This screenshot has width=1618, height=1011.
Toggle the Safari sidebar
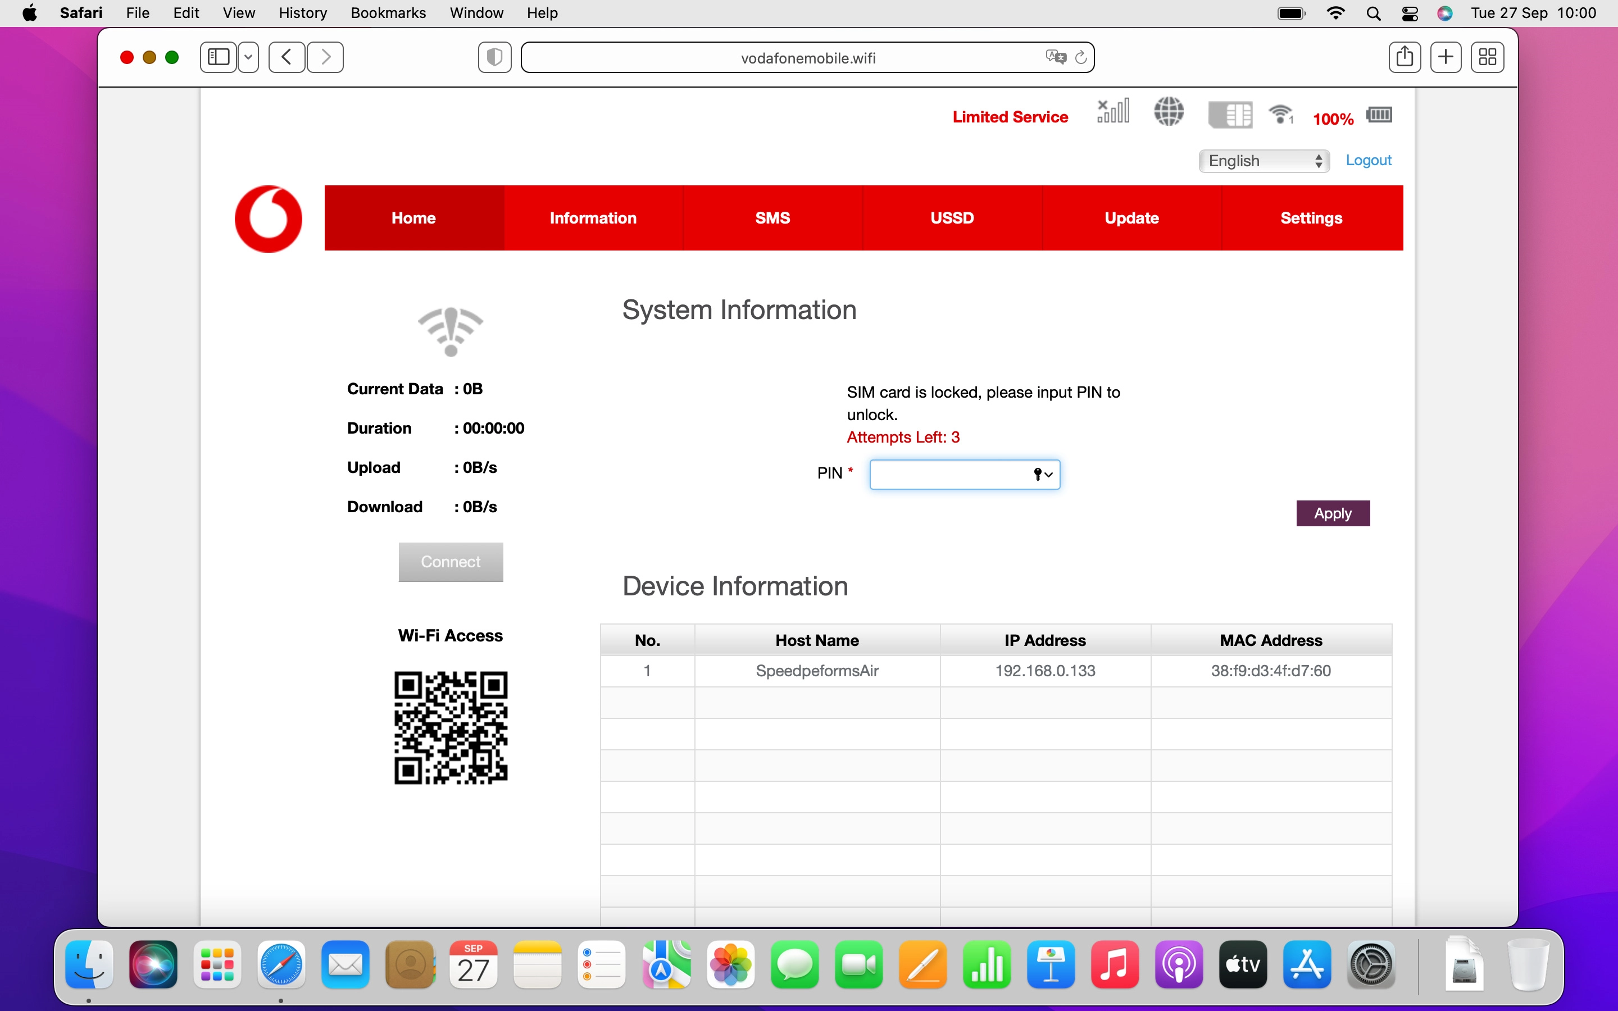coord(219,57)
